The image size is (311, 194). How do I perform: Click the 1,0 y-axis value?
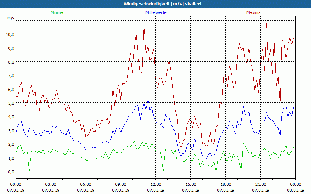coord(11,158)
